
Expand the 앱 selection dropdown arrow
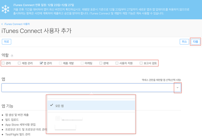[x=178, y=87]
